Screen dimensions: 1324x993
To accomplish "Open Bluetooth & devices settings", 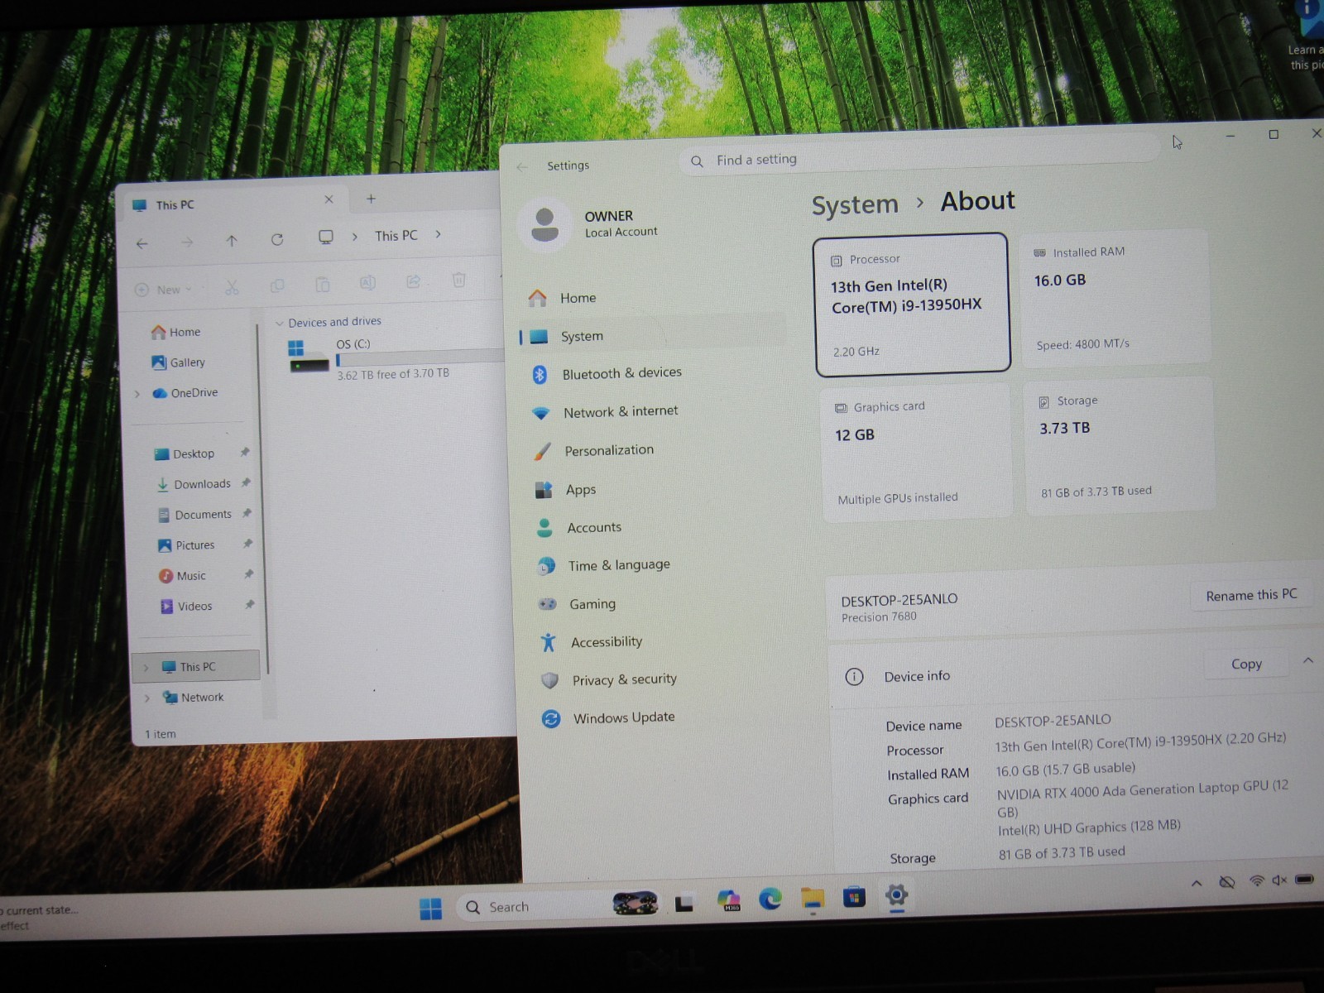I will 621,373.
